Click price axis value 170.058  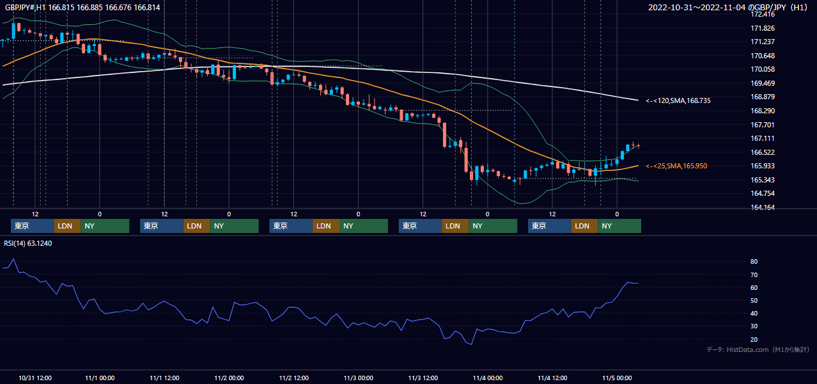[x=763, y=69]
